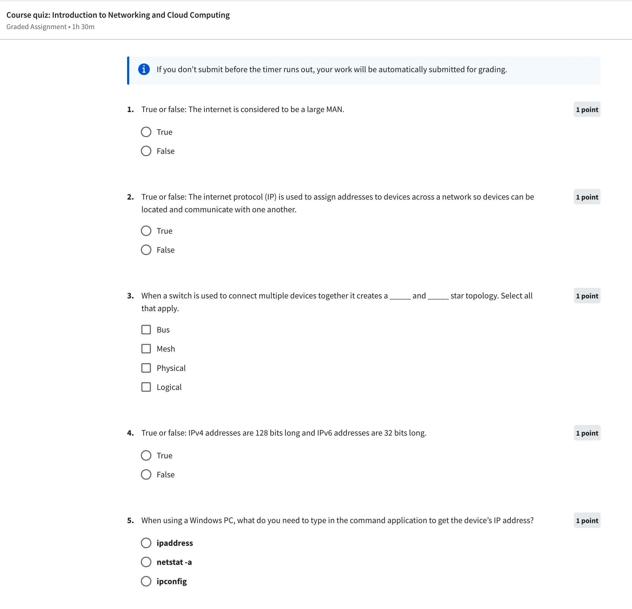The height and width of the screenshot is (609, 632).
Task: Select the ipaddress answer option
Action: coord(146,543)
